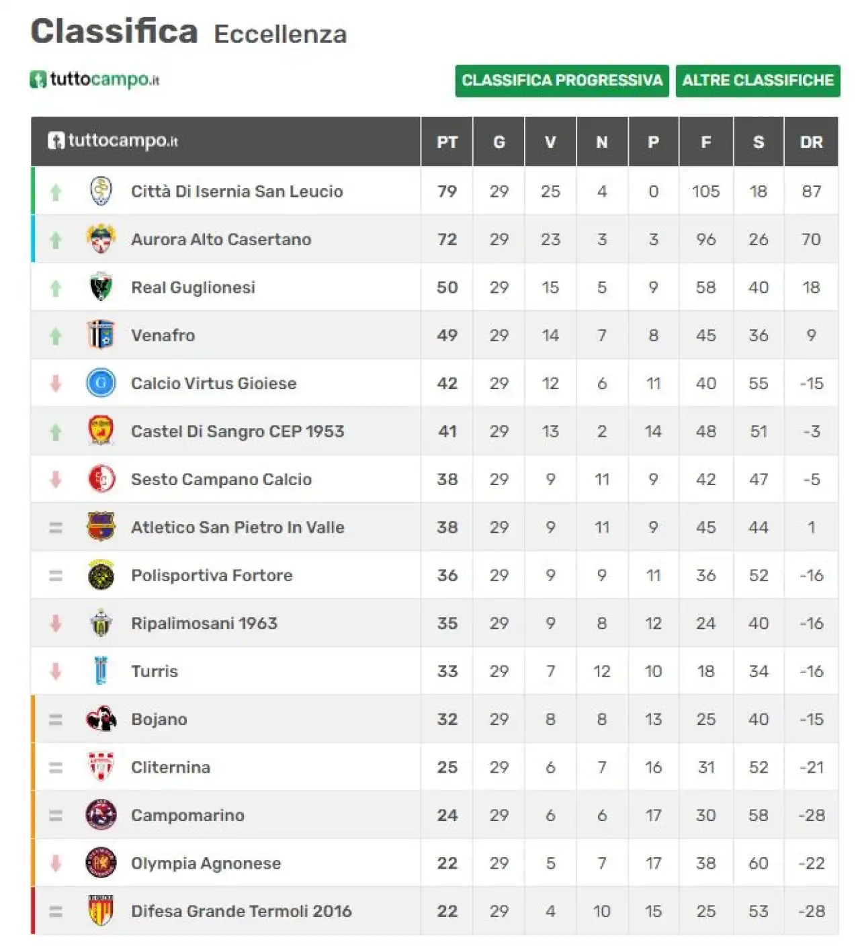The image size is (860, 952).
Task: Click the Aurora Alto Casertano team logo
Action: tap(101, 239)
